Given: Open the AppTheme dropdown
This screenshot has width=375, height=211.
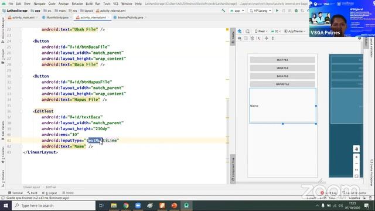Looking at the screenshot, I should (295, 31).
